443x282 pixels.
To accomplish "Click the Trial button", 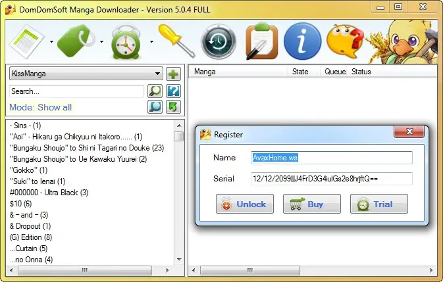I will pos(379,204).
